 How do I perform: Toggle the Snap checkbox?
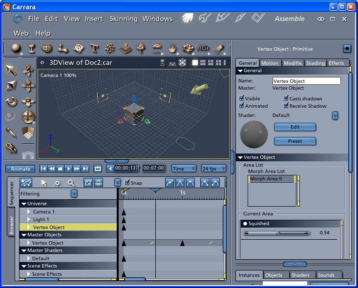pos(127,183)
